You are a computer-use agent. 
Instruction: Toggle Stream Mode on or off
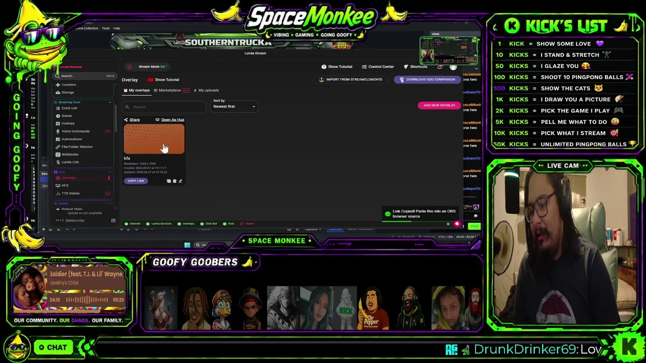click(x=146, y=67)
